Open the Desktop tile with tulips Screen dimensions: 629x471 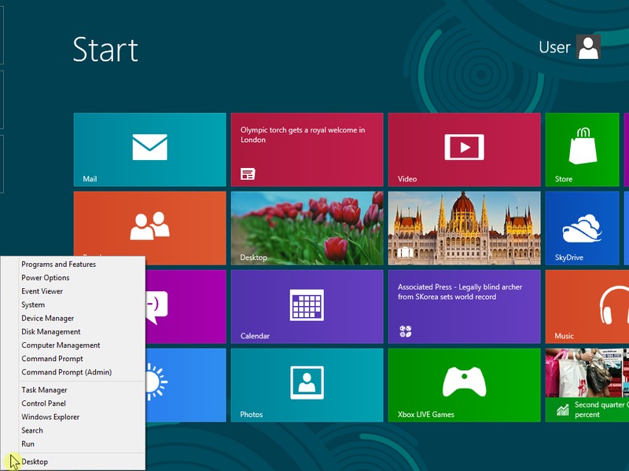[307, 228]
